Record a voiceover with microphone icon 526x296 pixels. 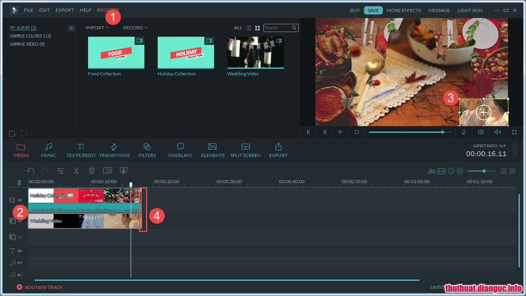(464, 132)
